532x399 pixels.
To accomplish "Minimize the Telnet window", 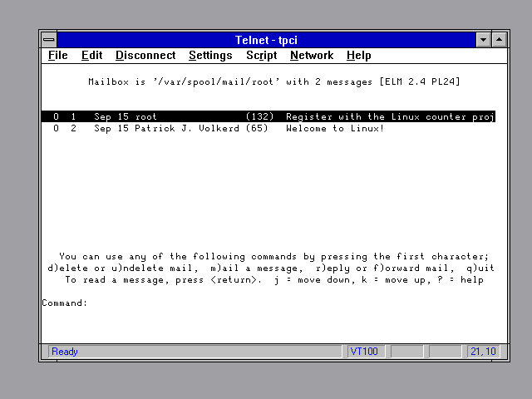I will click(484, 40).
